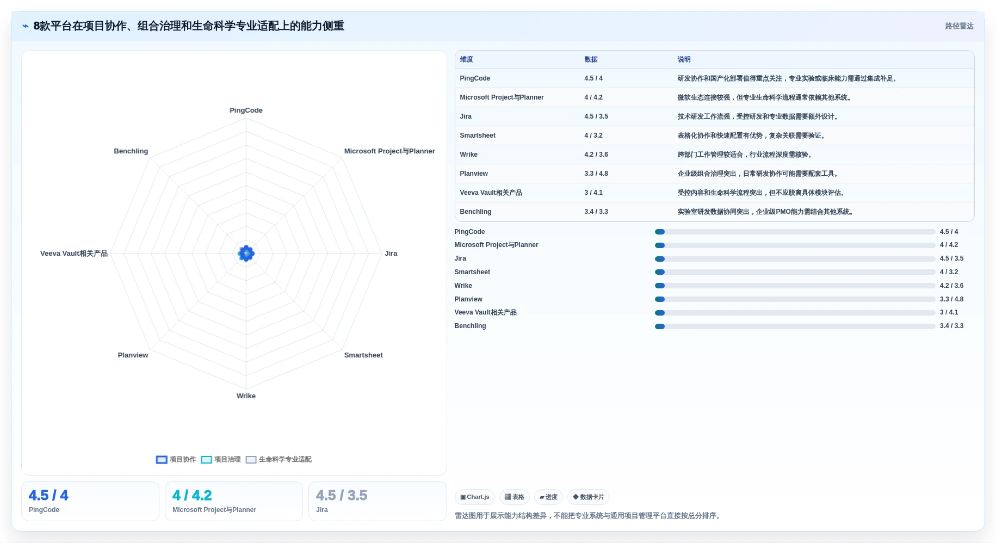The width and height of the screenshot is (996, 543).
Task: Click the Wrike progress bar
Action: (x=795, y=286)
